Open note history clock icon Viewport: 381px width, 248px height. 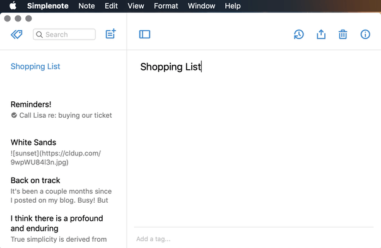298,35
